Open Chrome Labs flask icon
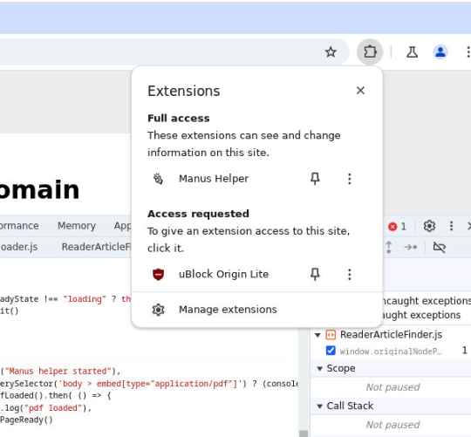Image resolution: width=471 pixels, height=437 pixels. tap(412, 52)
